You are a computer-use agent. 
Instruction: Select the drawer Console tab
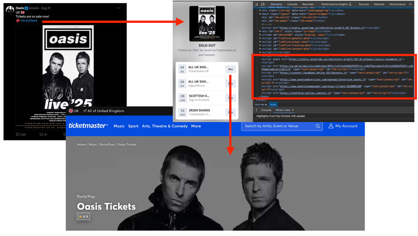[266, 110]
